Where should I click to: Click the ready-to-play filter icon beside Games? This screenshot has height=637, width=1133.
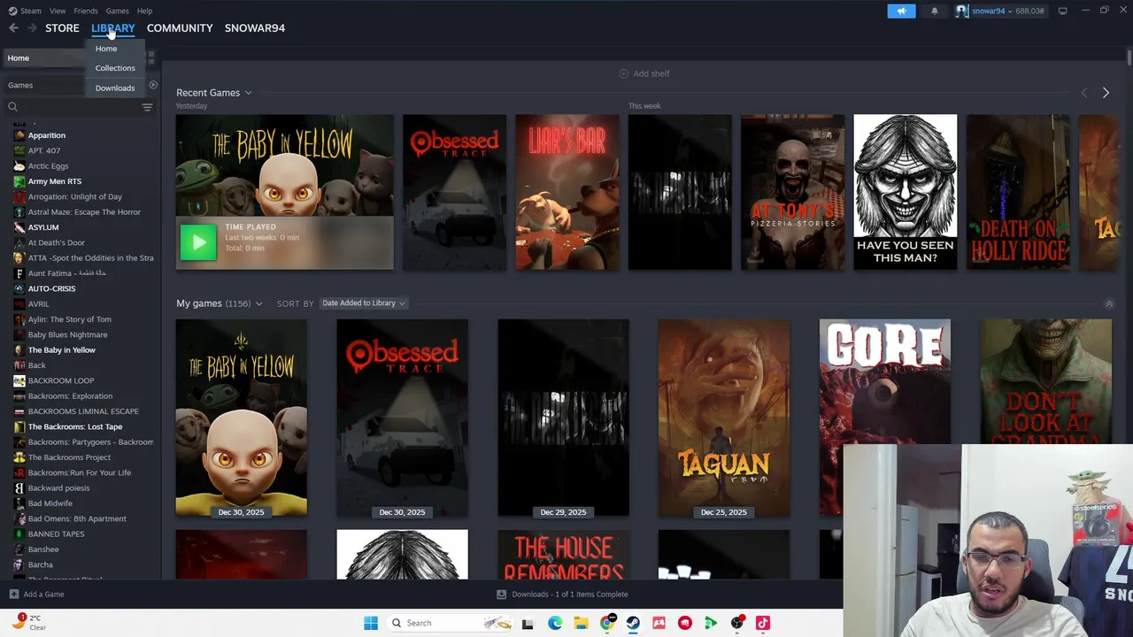(x=153, y=85)
